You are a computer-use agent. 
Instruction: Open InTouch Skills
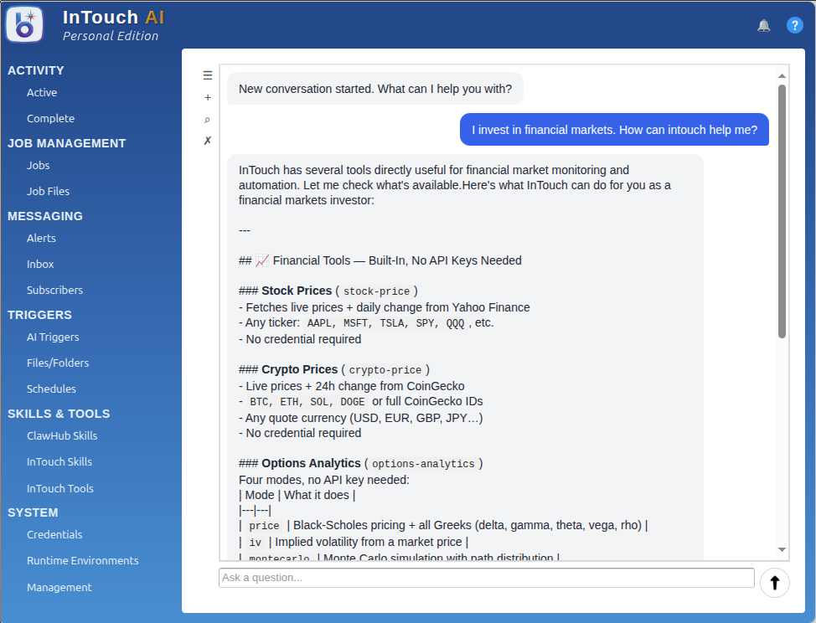tap(59, 461)
